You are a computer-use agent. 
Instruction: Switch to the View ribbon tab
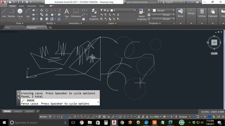(41, 6)
